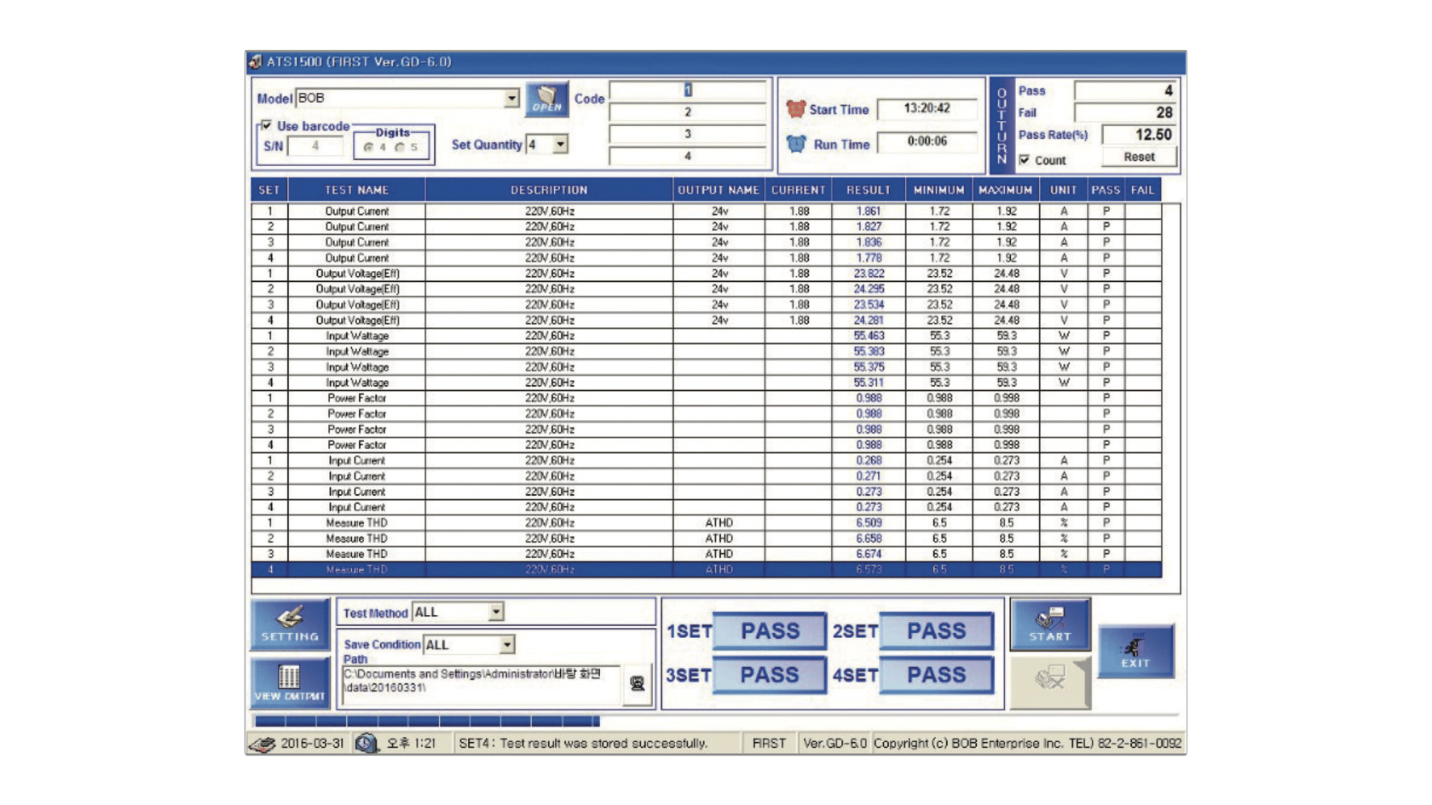Click the TEST NAME column header

point(356,190)
